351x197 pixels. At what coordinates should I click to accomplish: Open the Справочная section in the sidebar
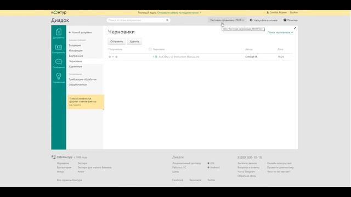pos(59,78)
